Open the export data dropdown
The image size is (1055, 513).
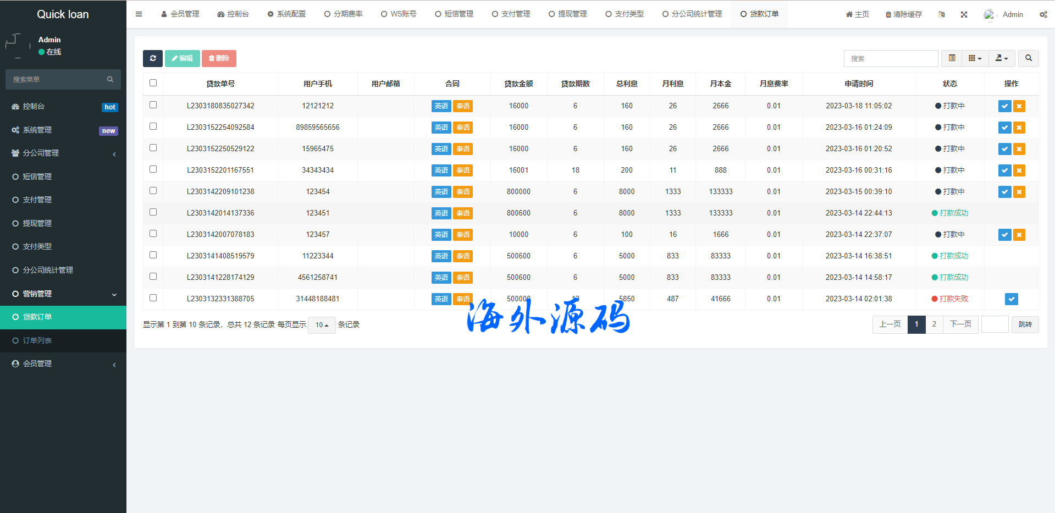1002,58
